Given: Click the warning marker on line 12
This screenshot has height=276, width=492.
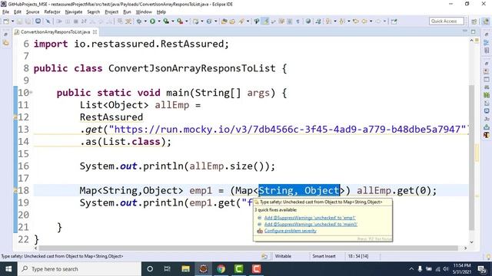Looking at the screenshot, I should coord(15,117).
